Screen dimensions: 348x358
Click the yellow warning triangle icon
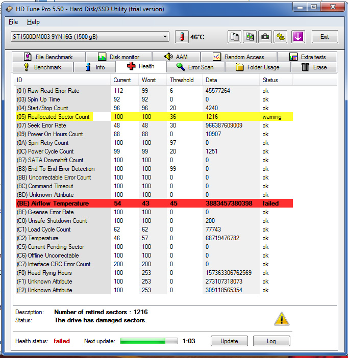coord(282,319)
